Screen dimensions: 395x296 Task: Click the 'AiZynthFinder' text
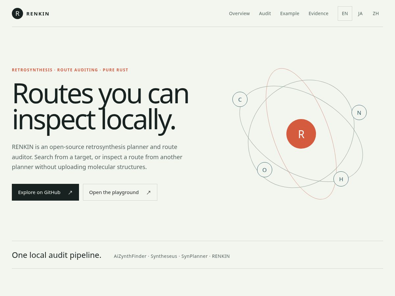coord(130,256)
